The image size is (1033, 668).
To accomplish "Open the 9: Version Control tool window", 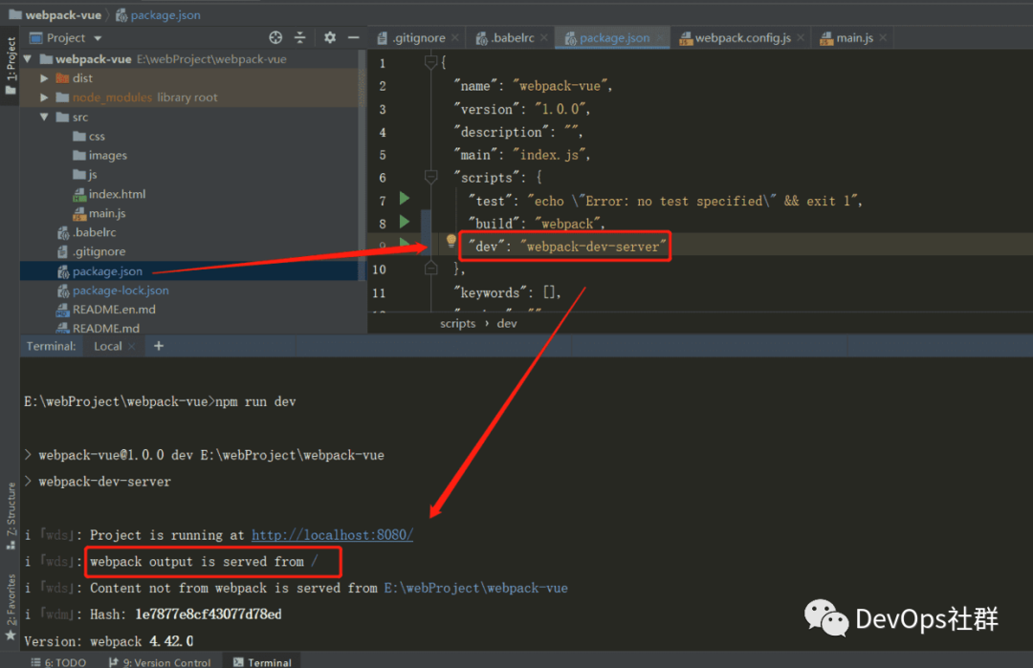I will point(160,662).
